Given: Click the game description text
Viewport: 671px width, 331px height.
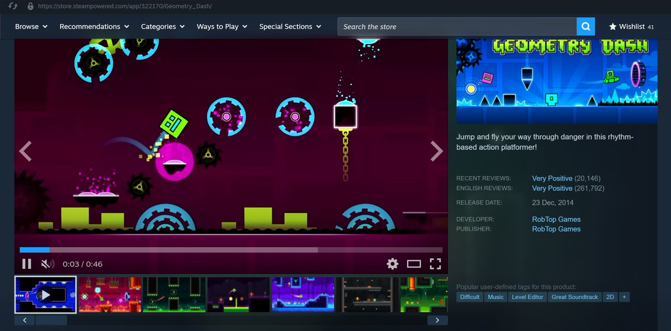Looking at the screenshot, I should 545,142.
